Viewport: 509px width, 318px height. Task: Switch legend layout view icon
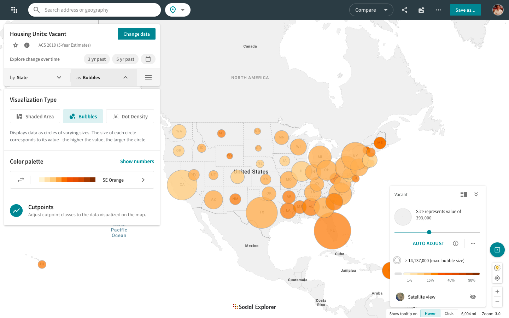(x=464, y=194)
